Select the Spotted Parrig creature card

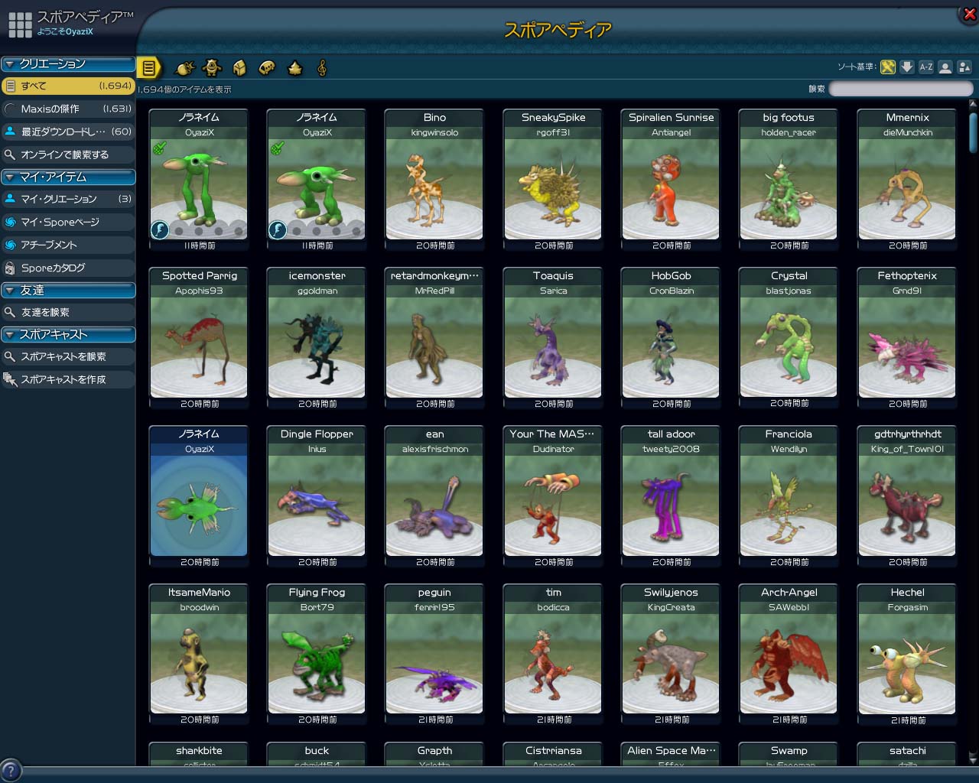pyautogui.click(x=199, y=338)
